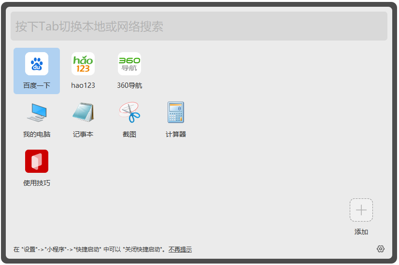Open the 百度一下 Baidu shortcut icon
Screen dimensions: 399x265
click(37, 64)
